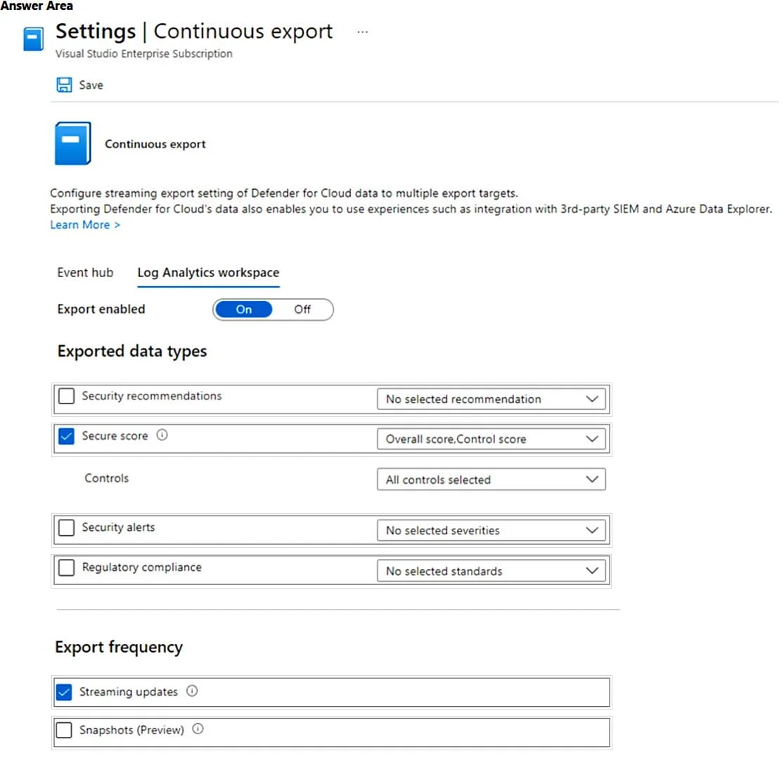
Task: Check the Security alerts checkbox
Action: coord(67,527)
